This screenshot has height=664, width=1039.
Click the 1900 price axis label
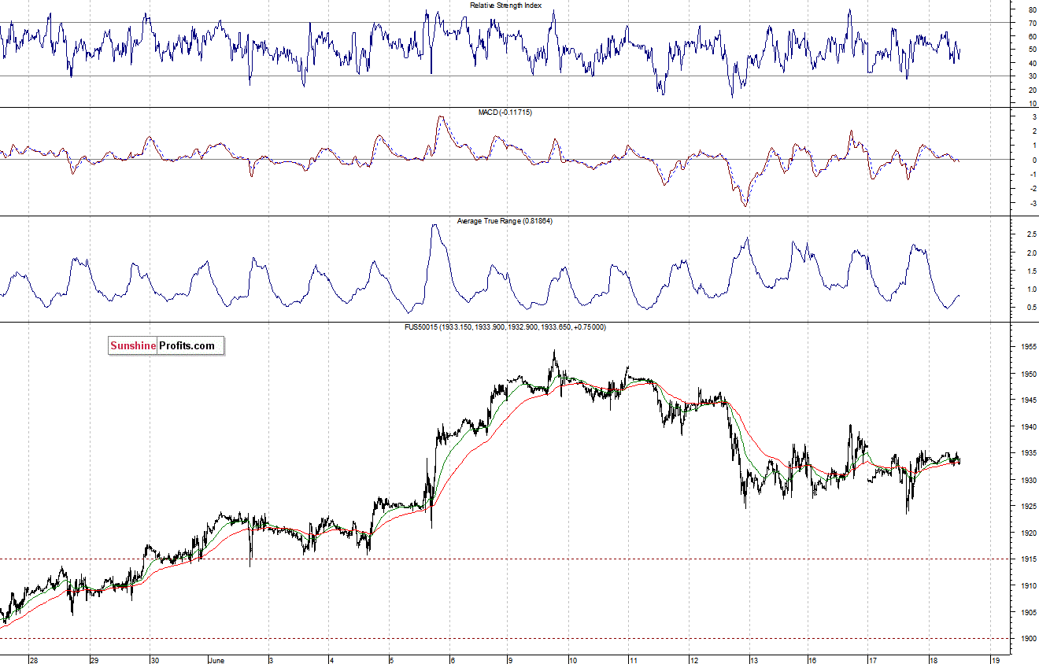[1029, 639]
